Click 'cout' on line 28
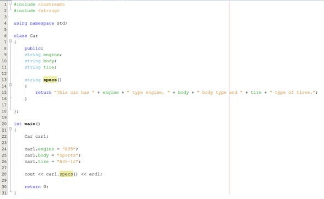324x199 pixels. [30, 174]
